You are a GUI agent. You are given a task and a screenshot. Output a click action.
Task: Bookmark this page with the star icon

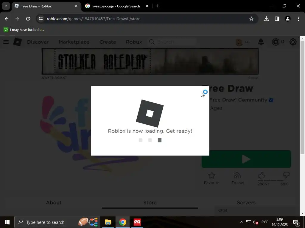[x=251, y=19]
